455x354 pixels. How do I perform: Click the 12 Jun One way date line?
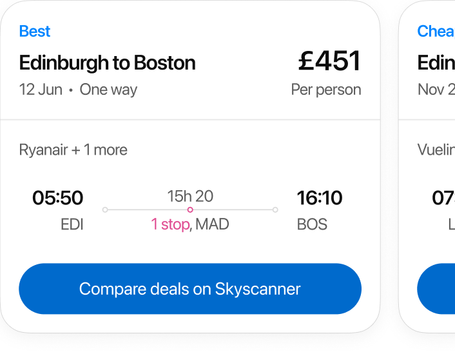tap(78, 90)
